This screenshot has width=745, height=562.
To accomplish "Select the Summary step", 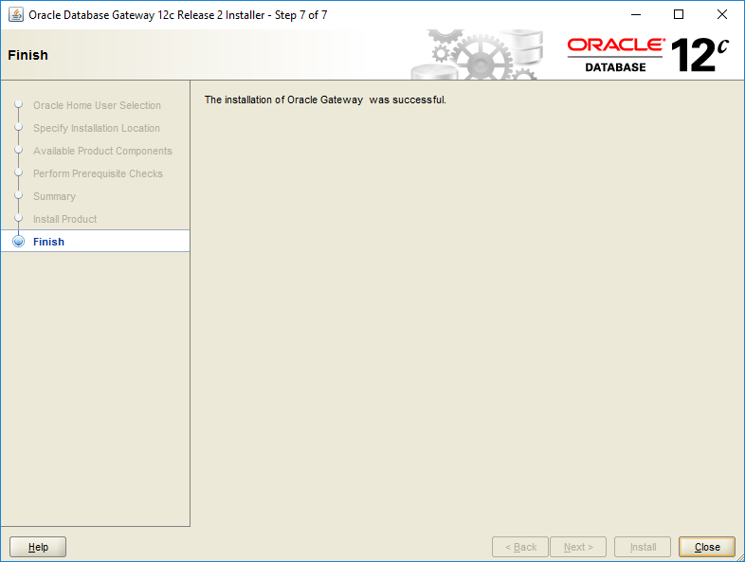I will click(x=54, y=196).
